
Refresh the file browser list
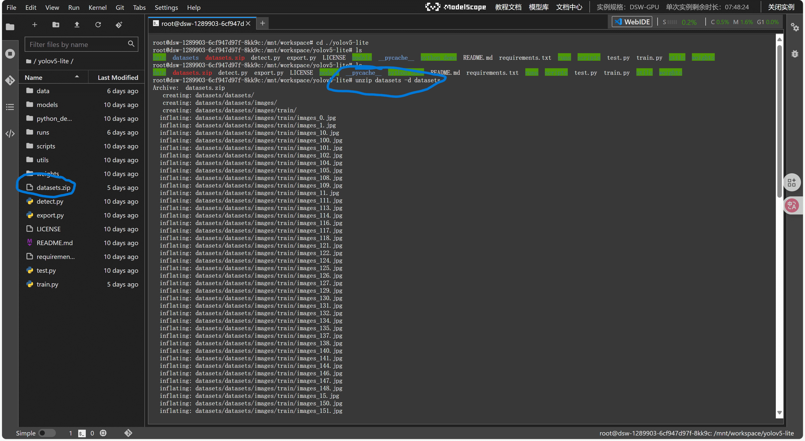tap(98, 25)
